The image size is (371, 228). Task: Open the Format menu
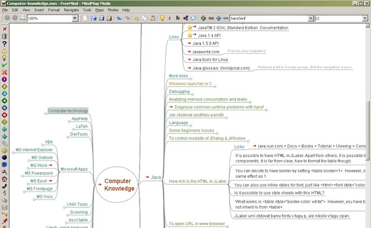click(54, 10)
